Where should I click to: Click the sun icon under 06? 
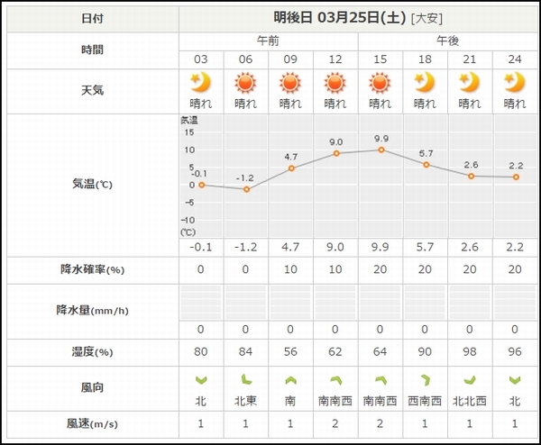pyautogui.click(x=245, y=83)
